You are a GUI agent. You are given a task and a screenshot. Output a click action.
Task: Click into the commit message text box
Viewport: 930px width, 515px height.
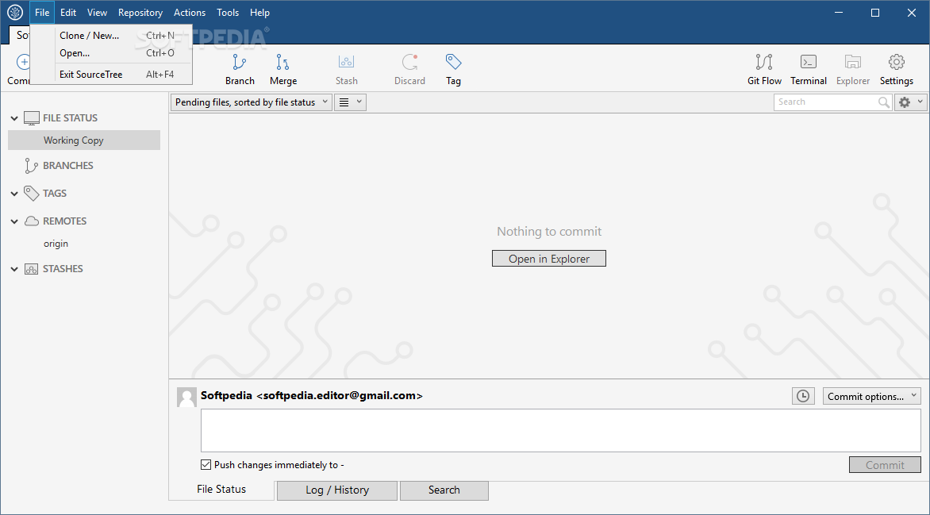(560, 430)
